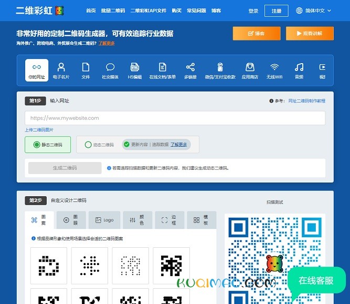Click the rainbow bear logo in header
This screenshot has width=350, height=304.
pos(59,11)
